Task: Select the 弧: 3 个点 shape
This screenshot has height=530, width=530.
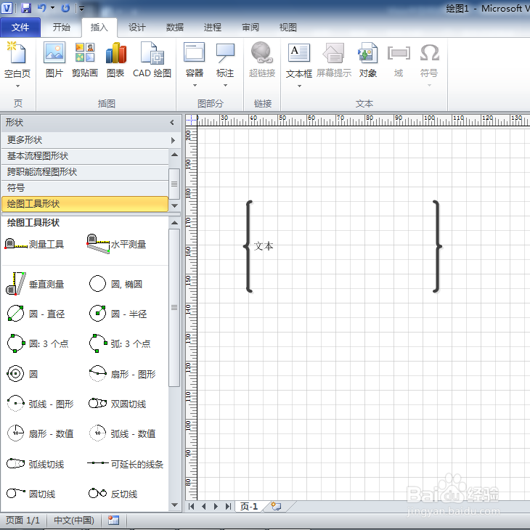Action: 120,343
